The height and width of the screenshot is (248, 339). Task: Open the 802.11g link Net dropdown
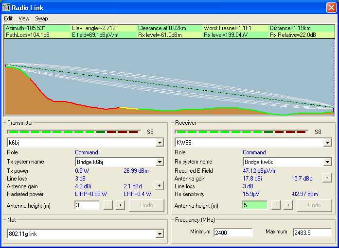click(x=159, y=234)
